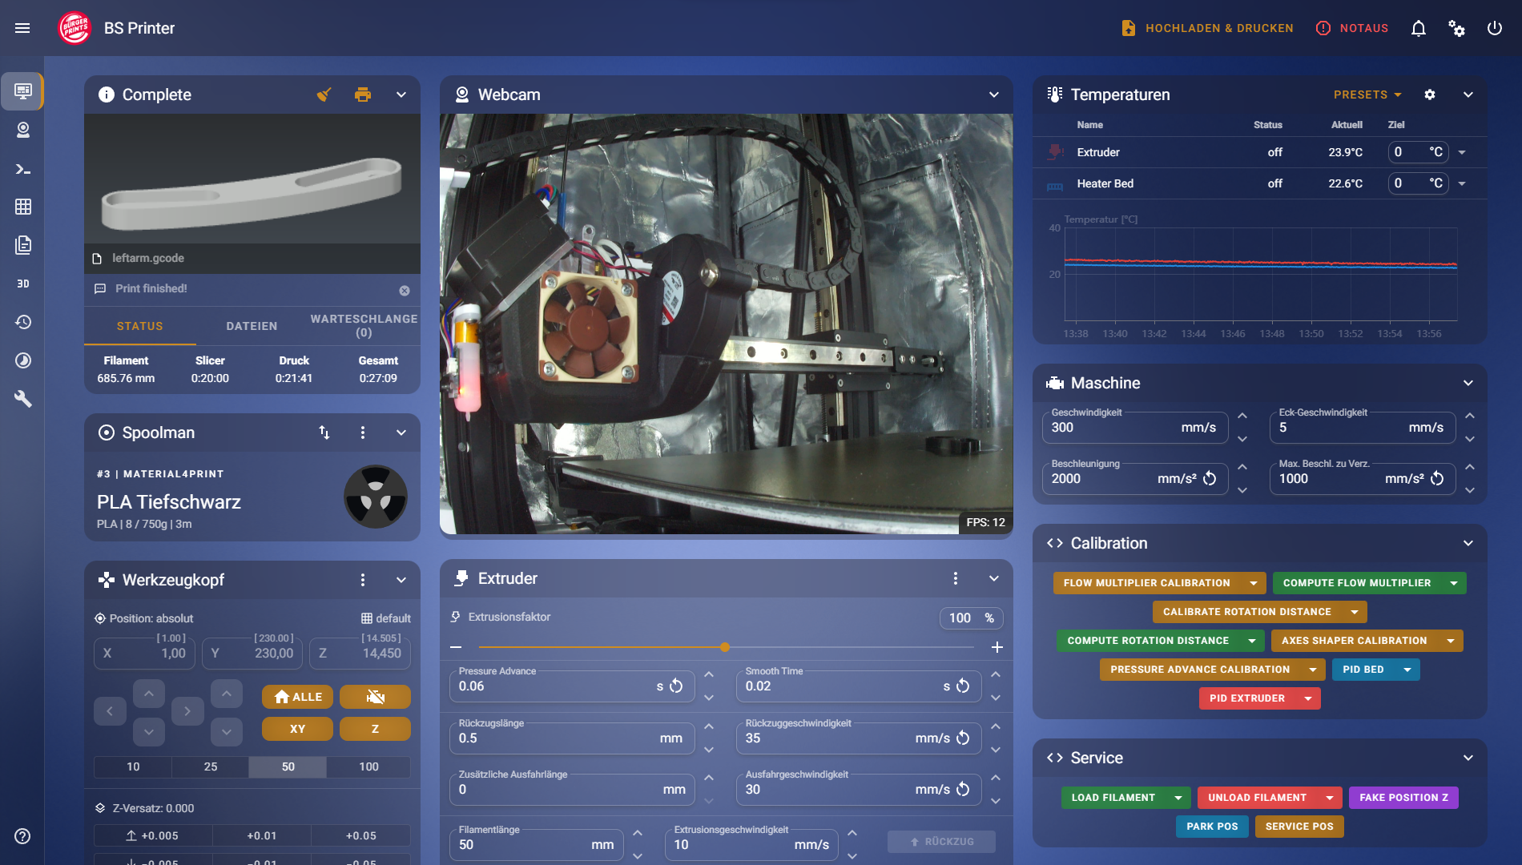Viewport: 1522px width, 865px height.
Task: Click the Extrusionsfaktor slider handle
Action: point(724,647)
